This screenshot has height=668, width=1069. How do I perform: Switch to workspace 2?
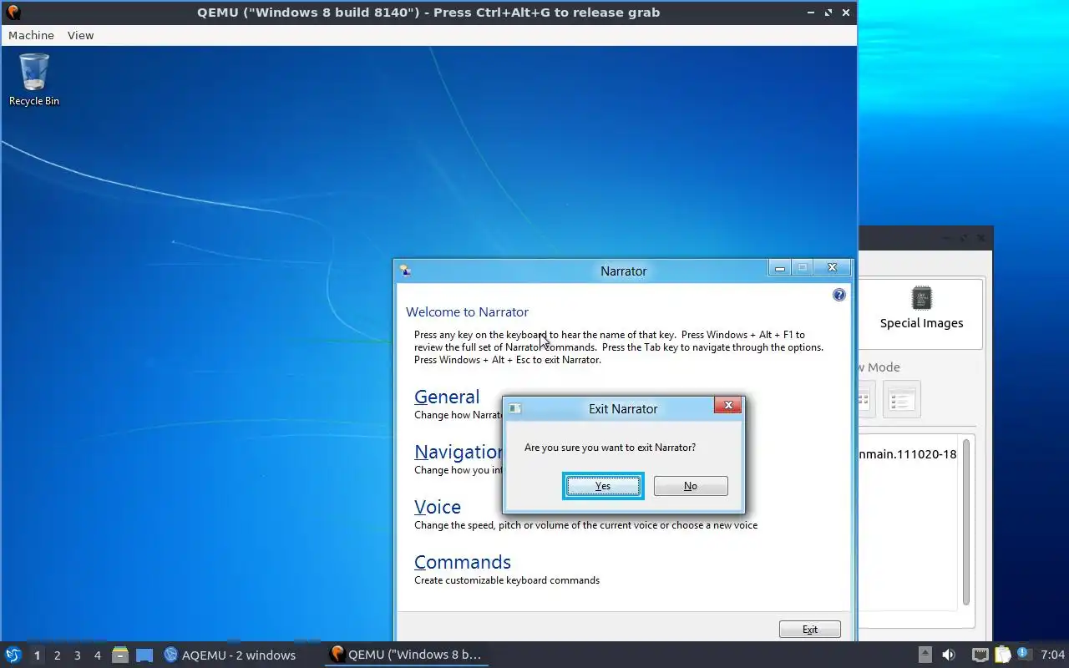pyautogui.click(x=57, y=655)
